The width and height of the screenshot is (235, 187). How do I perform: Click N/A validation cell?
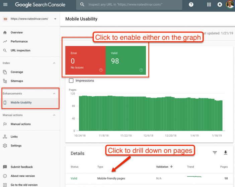159,178
